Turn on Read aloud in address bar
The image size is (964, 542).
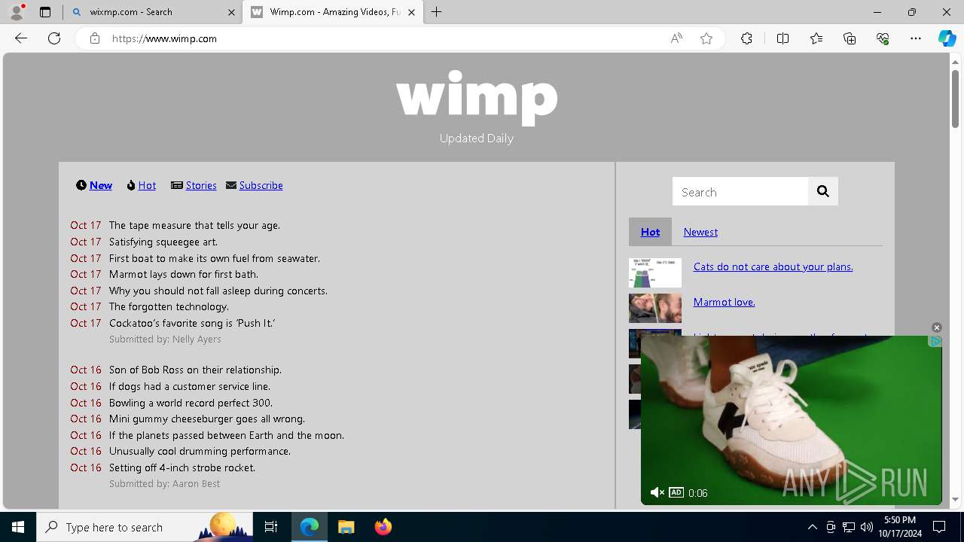click(676, 38)
